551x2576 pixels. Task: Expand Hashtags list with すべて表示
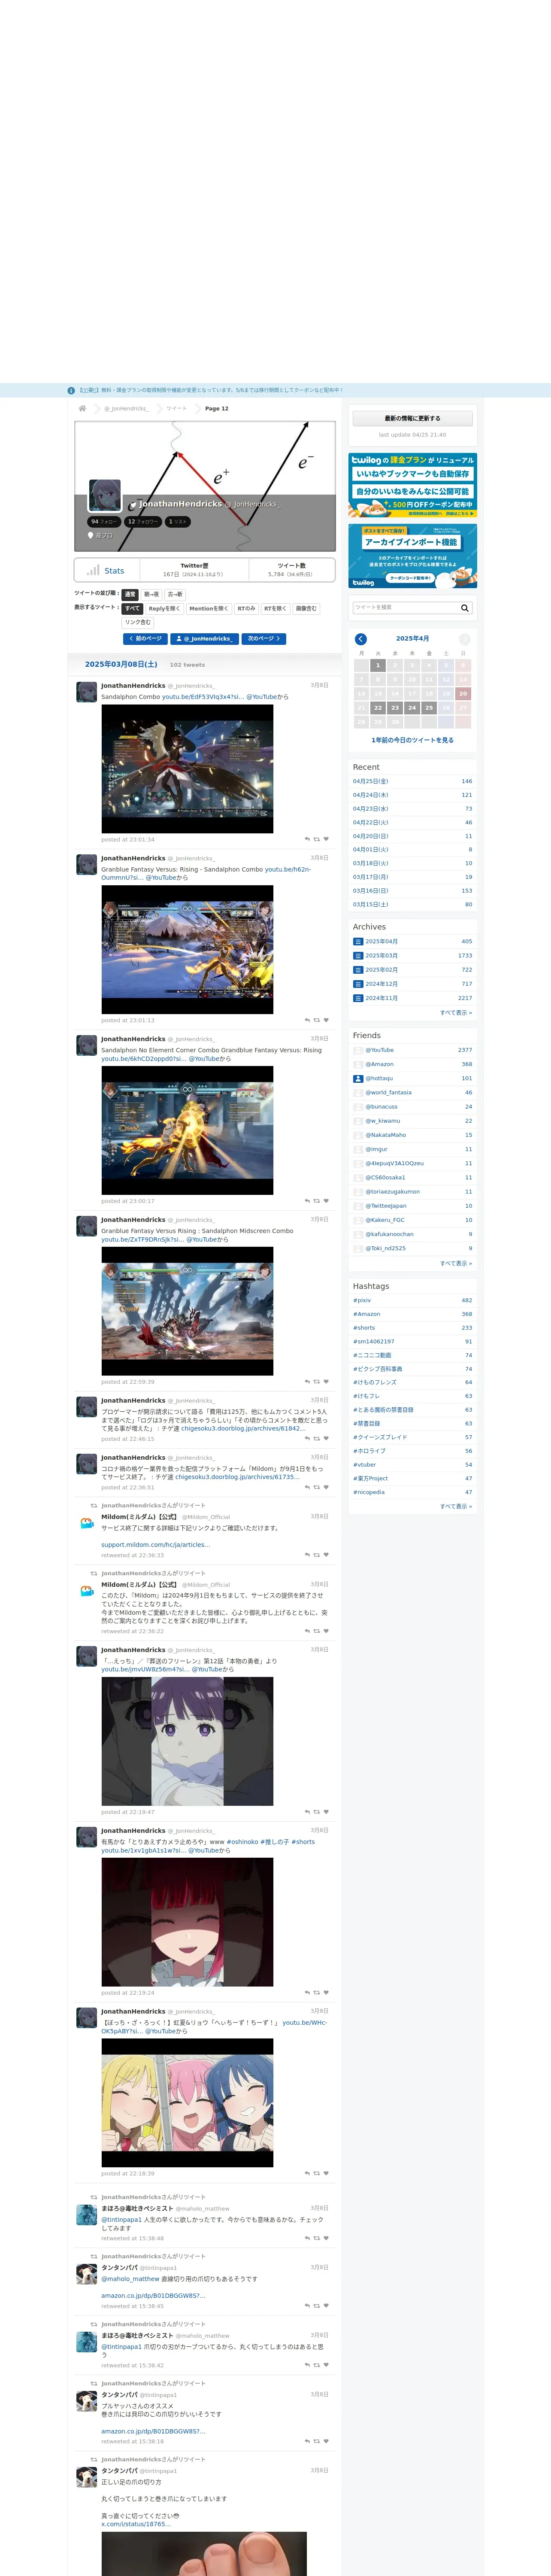tap(456, 1506)
